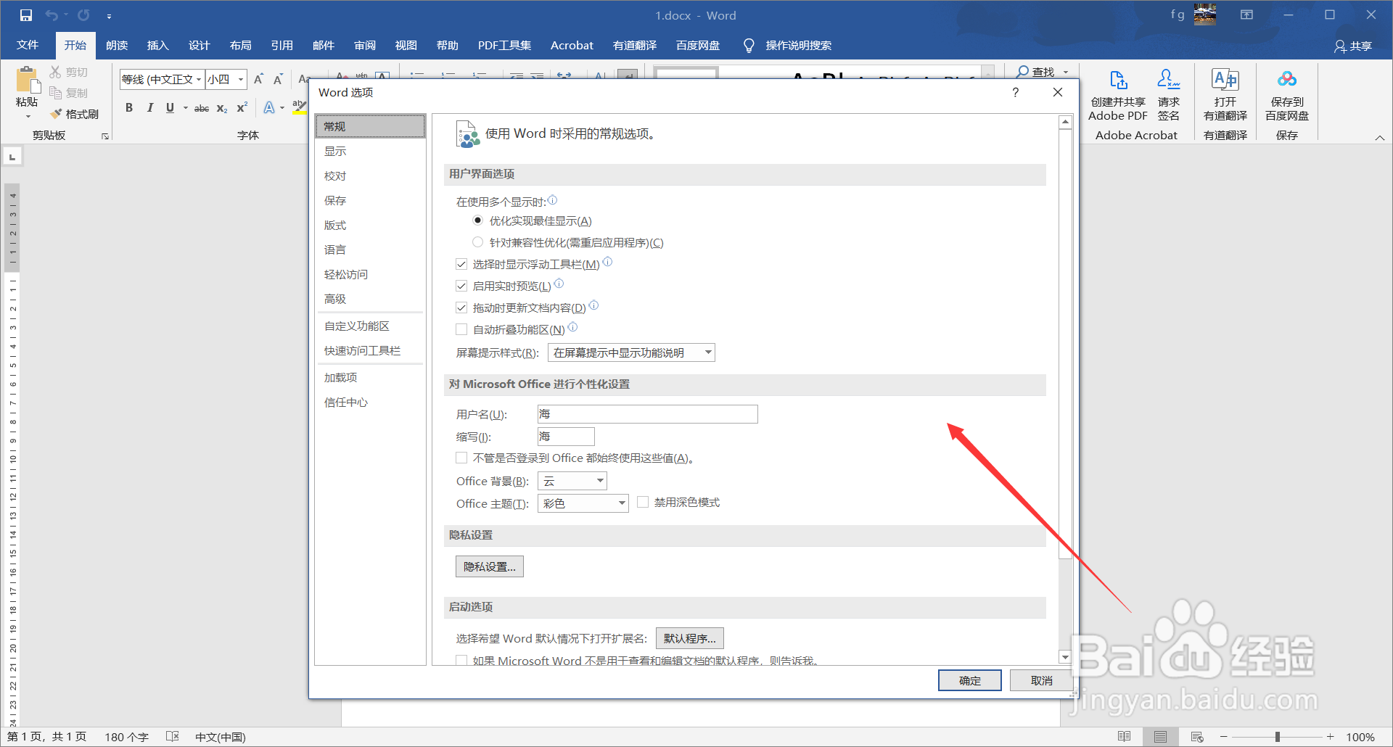Click the Copy (复制) icon
The height and width of the screenshot is (747, 1393).
pyautogui.click(x=56, y=93)
